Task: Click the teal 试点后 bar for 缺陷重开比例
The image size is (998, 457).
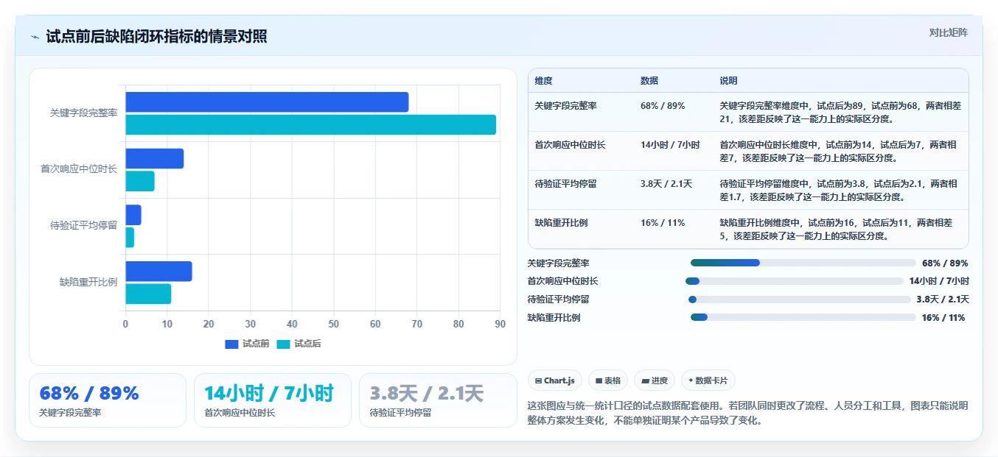Action: [x=148, y=294]
